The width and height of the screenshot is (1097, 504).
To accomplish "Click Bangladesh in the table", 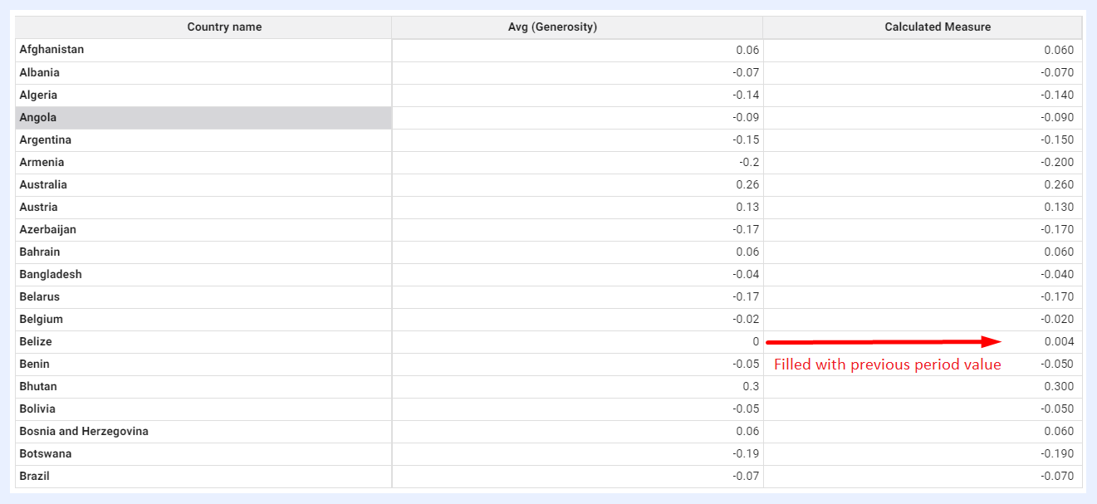I will (51, 274).
